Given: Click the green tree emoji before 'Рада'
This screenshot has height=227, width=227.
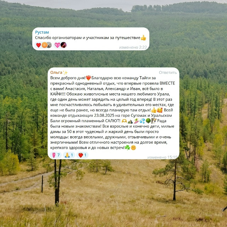Looking at the screenshot, I should tap(148, 121).
